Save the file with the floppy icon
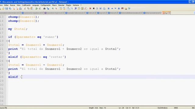The image size is (195, 109). click(x=7, y=8)
